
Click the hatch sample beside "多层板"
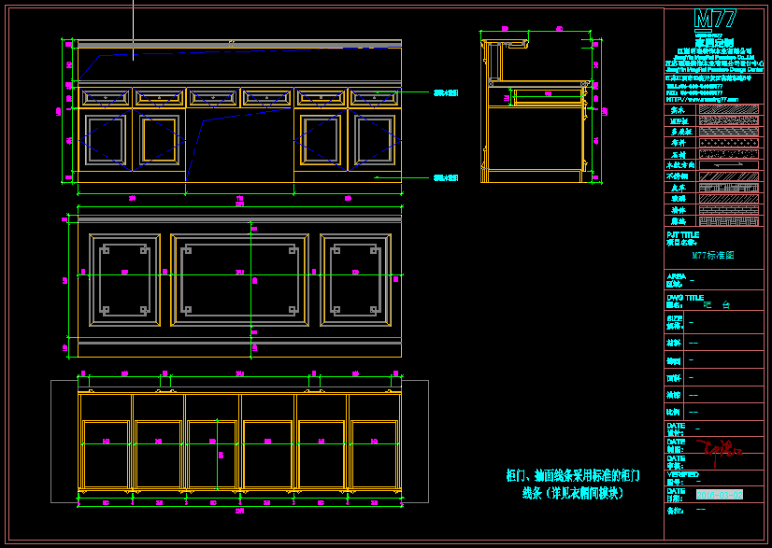click(729, 132)
